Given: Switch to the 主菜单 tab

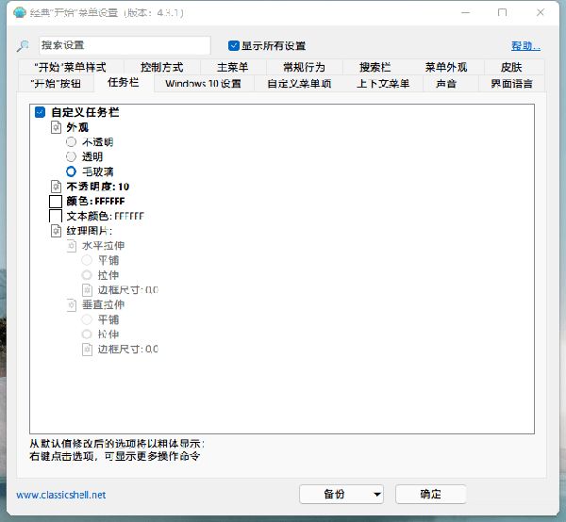Looking at the screenshot, I should (232, 67).
